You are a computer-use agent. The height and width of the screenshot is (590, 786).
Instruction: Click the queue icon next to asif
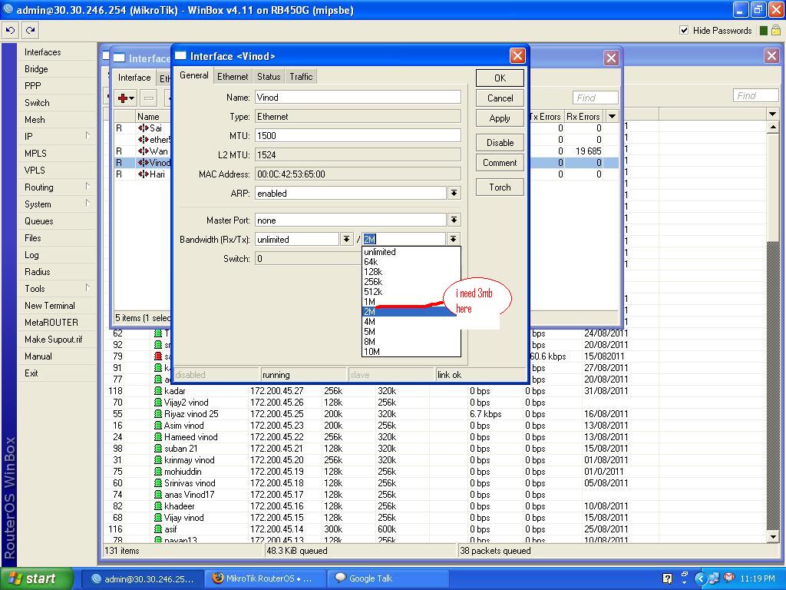pos(158,529)
